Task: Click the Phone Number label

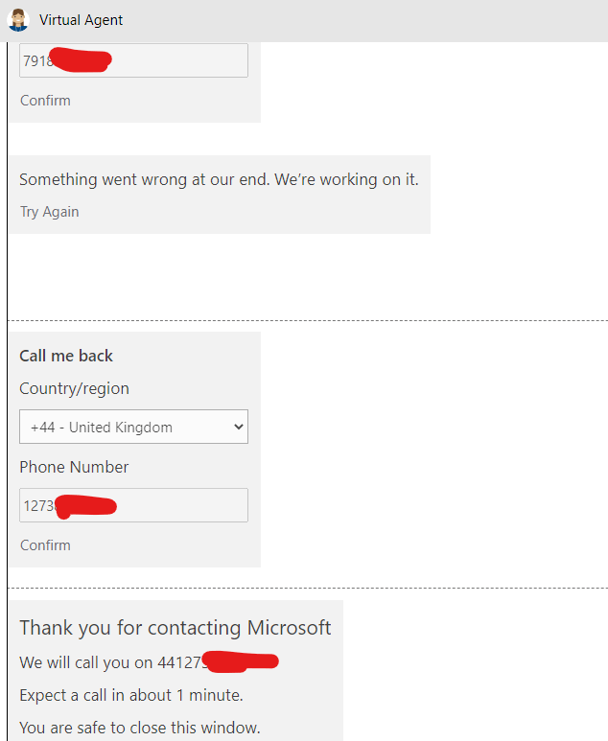Action: (74, 467)
